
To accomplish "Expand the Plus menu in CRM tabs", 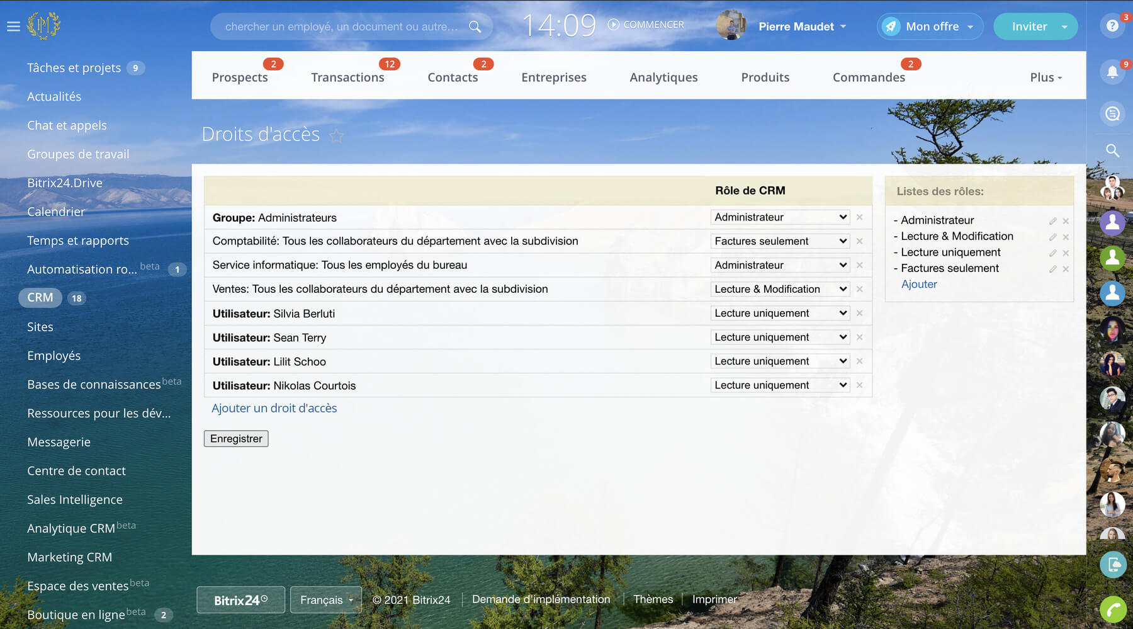I will point(1046,77).
